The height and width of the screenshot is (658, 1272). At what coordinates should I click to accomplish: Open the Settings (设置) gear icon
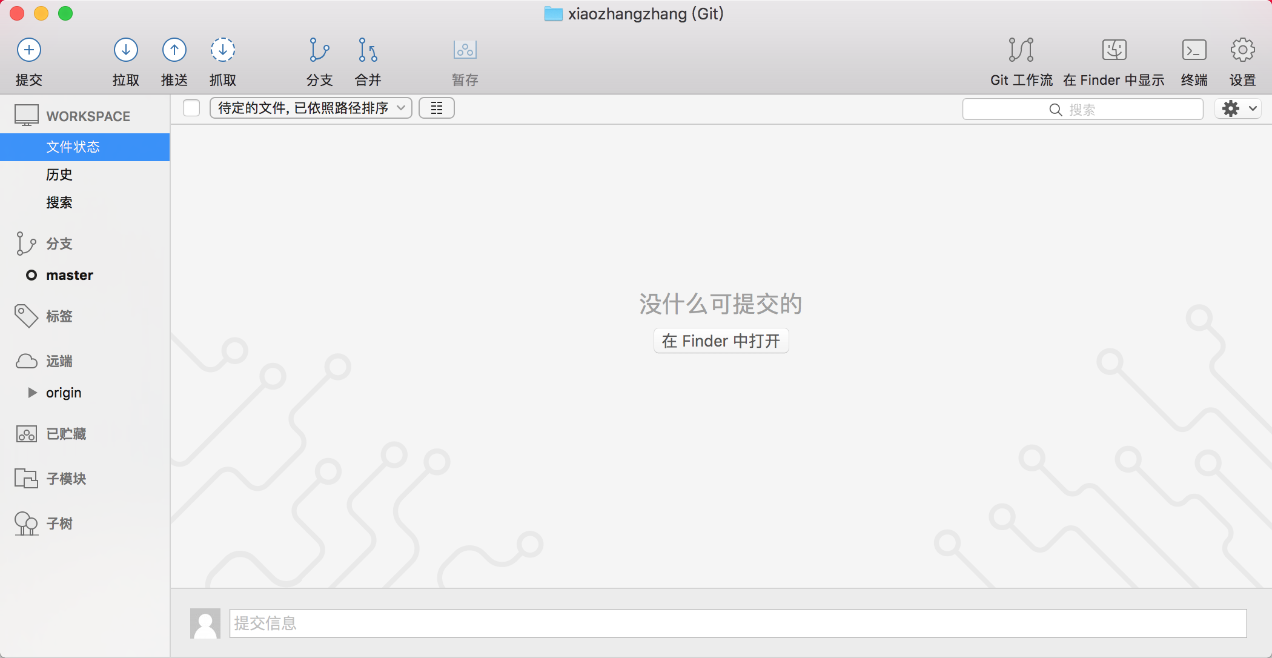[x=1242, y=50]
